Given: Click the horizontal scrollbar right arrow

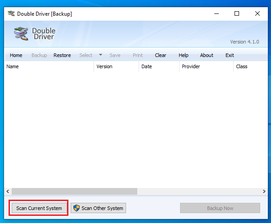Looking at the screenshot, I should 264,191.
